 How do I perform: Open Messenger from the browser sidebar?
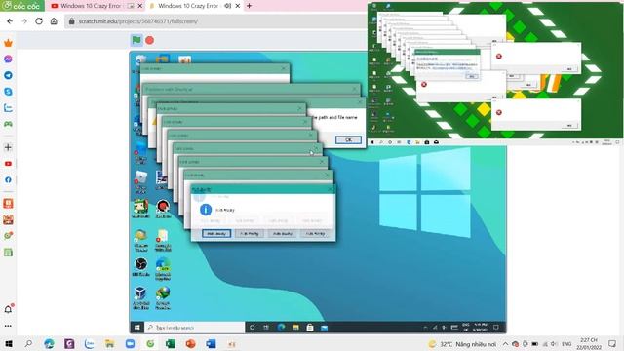point(8,58)
